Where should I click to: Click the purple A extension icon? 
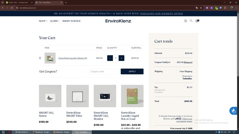[x=212, y=8]
